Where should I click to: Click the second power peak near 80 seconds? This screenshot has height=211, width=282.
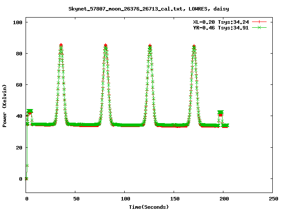point(106,45)
